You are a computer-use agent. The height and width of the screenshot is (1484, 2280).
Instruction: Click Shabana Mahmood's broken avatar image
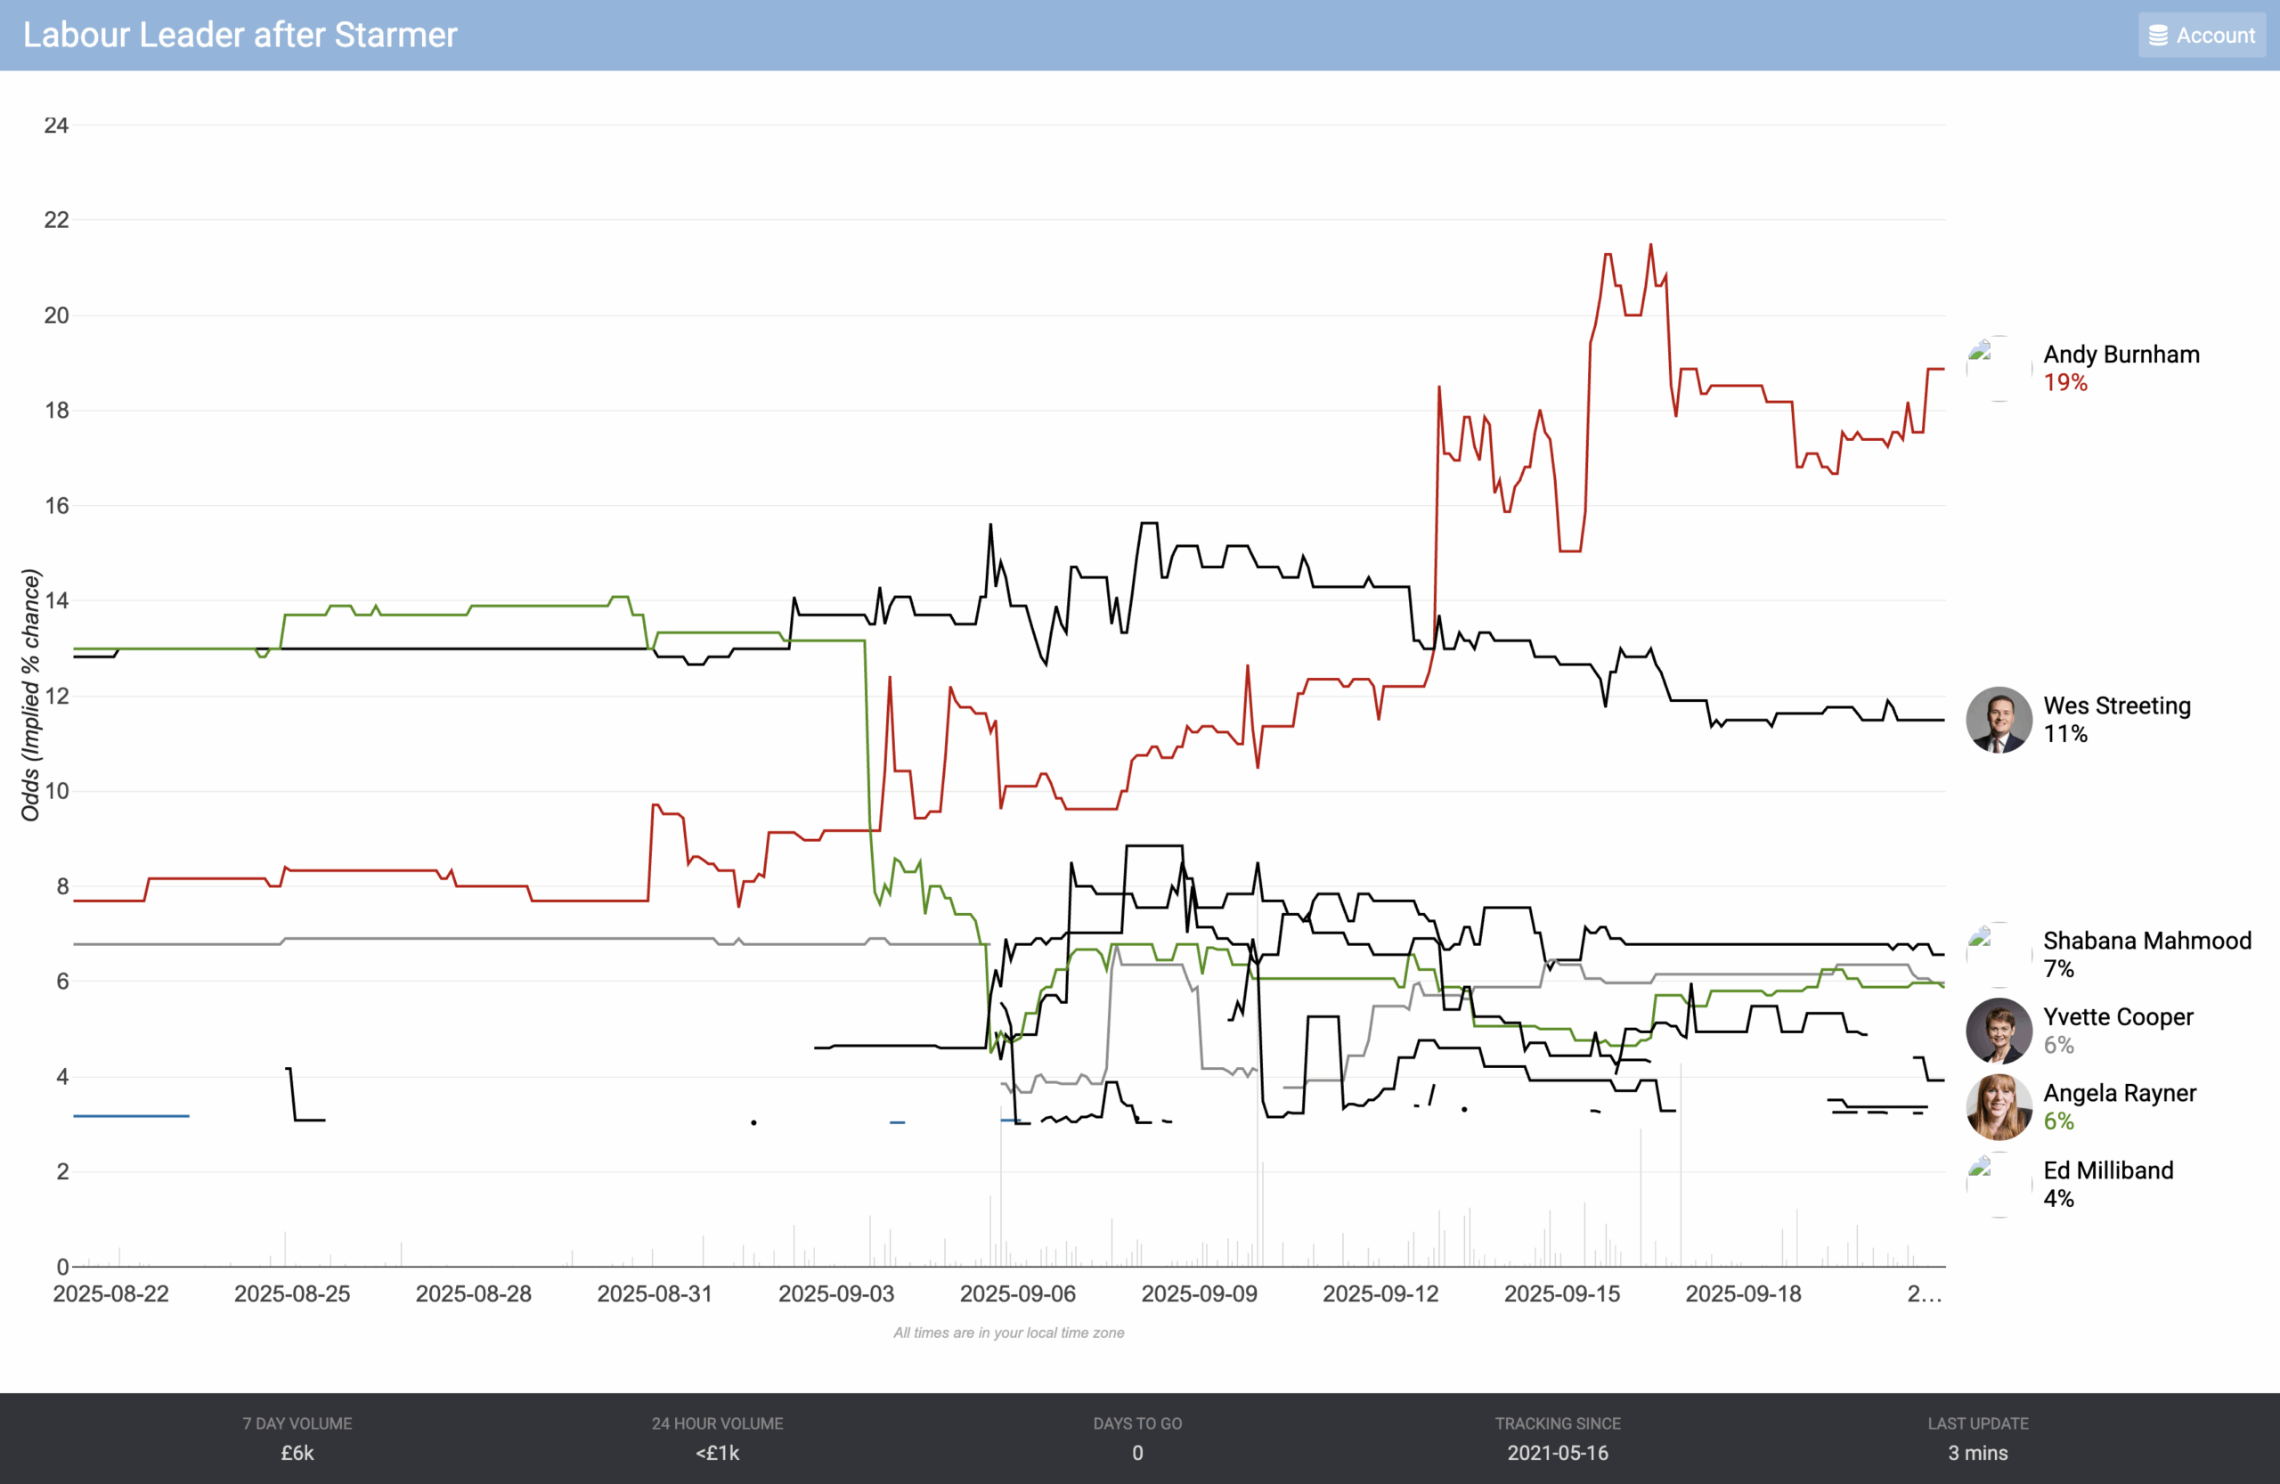pos(1999,954)
